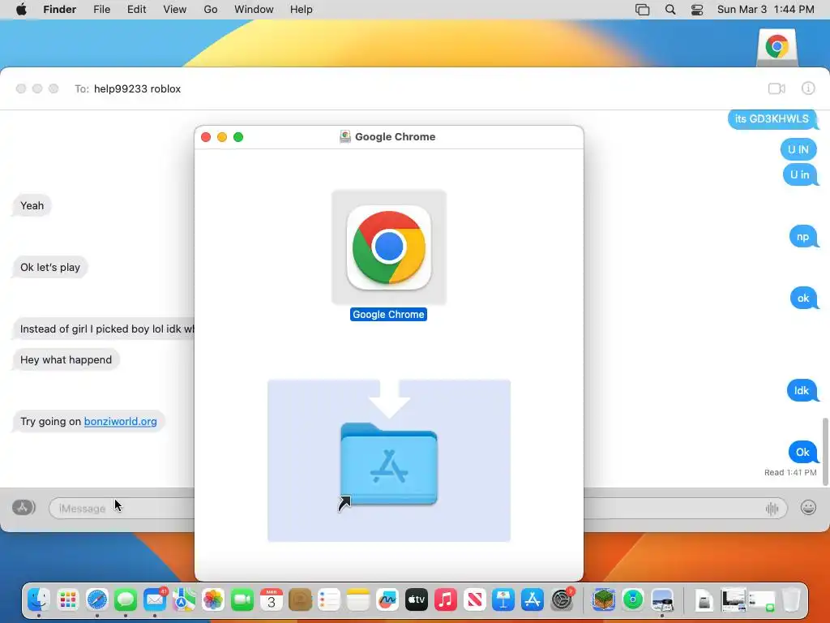Open the Help menu
830x623 pixels.
[302, 10]
